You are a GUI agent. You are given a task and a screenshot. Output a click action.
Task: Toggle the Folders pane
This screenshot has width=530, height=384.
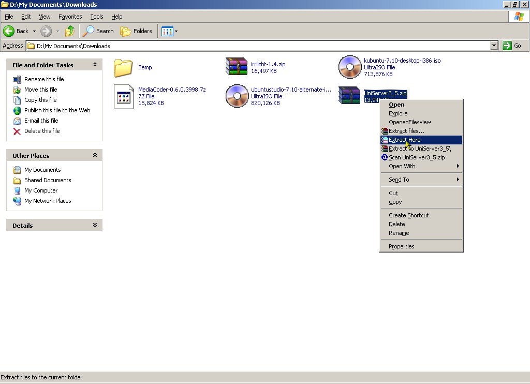tap(136, 31)
